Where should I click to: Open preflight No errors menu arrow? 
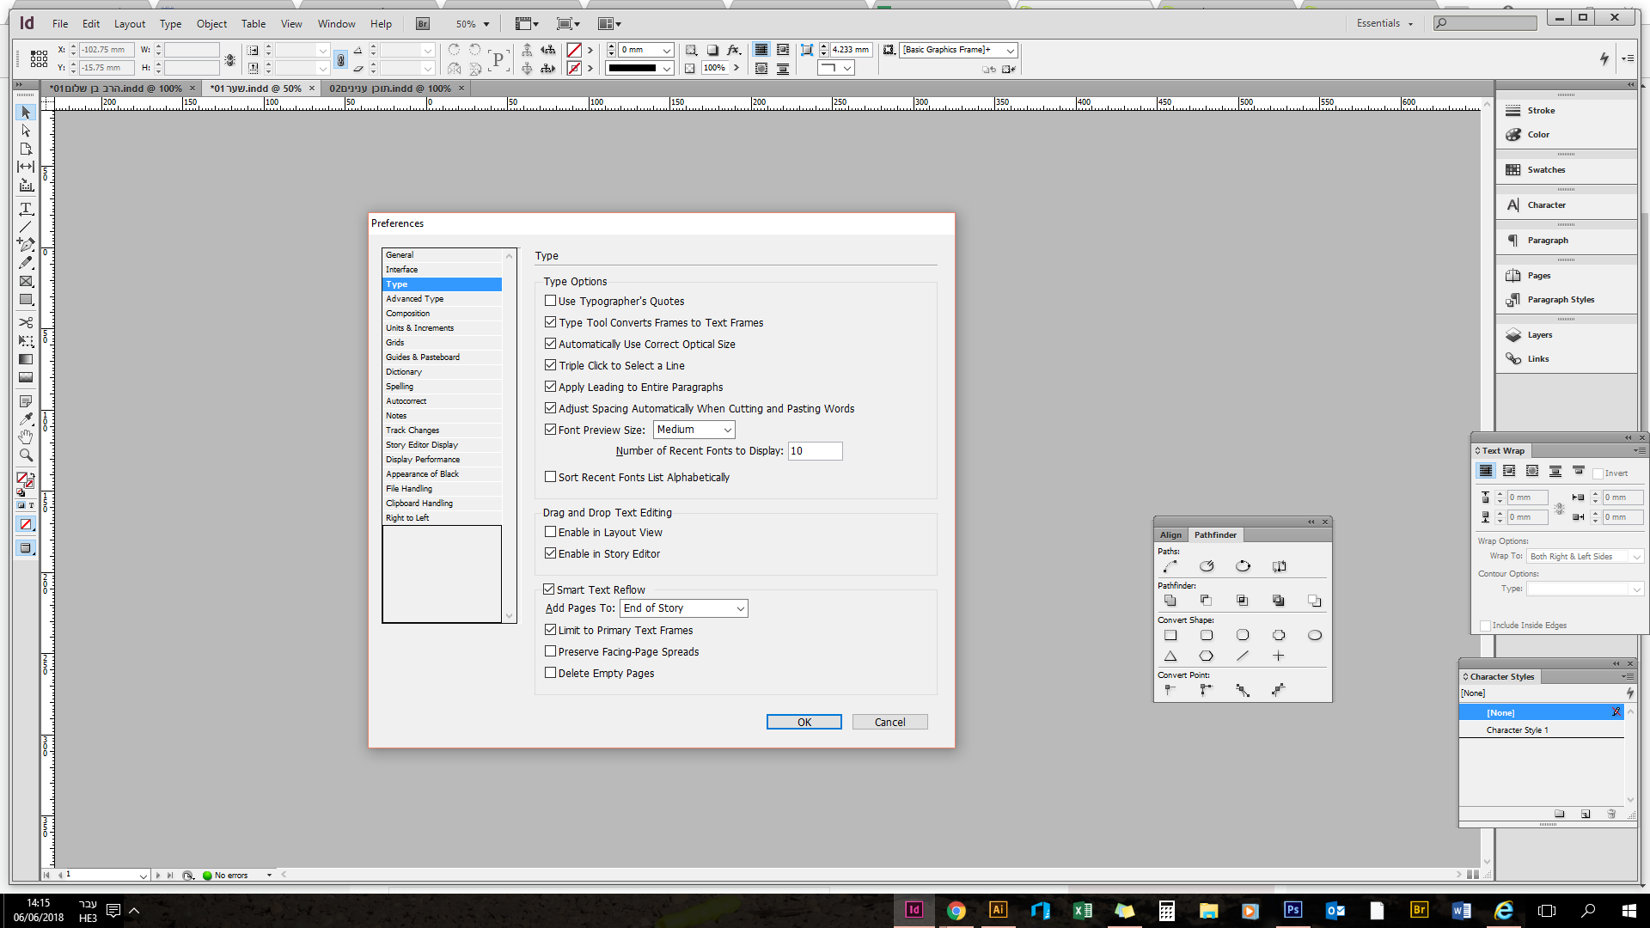(269, 875)
